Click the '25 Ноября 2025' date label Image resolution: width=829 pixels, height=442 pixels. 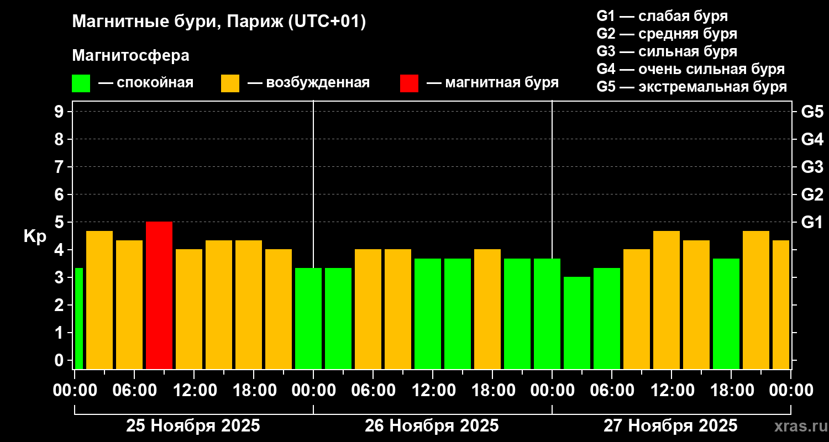tap(193, 425)
